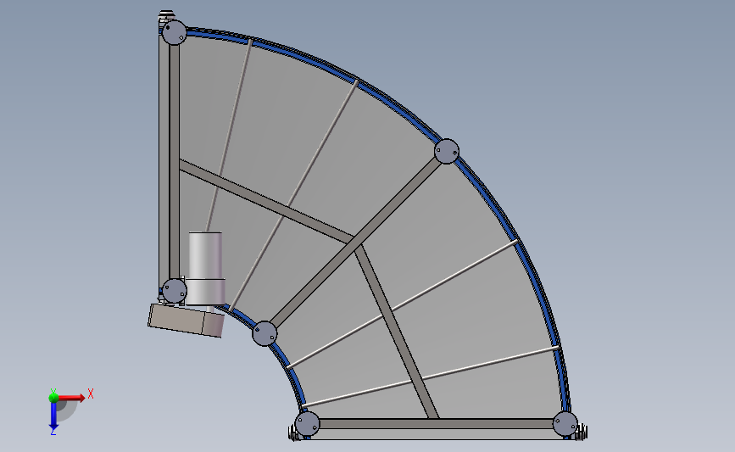Select the round disc next to the motor base
The height and width of the screenshot is (452, 735).
(175, 290)
